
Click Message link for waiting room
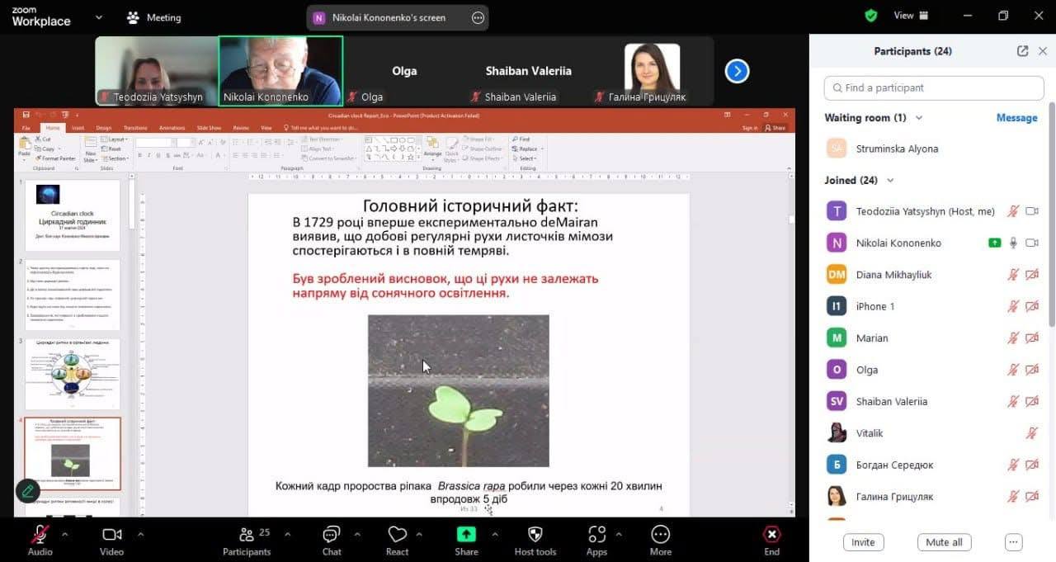tap(1016, 118)
